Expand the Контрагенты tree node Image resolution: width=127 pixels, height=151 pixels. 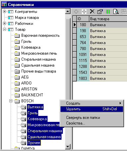(4, 11)
